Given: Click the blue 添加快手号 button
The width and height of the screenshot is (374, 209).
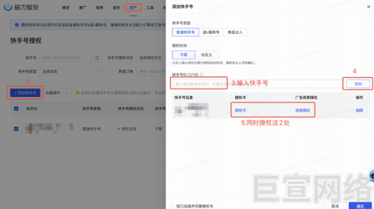Looking at the screenshot, I should click(25, 93).
